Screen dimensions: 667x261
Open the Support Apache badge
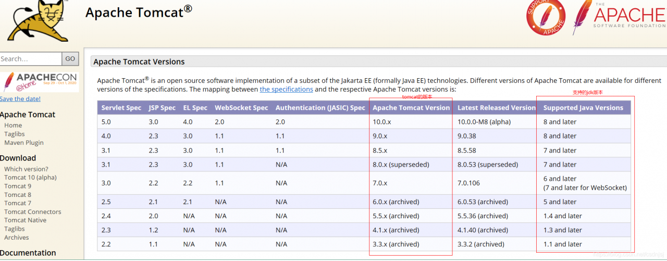(x=546, y=17)
